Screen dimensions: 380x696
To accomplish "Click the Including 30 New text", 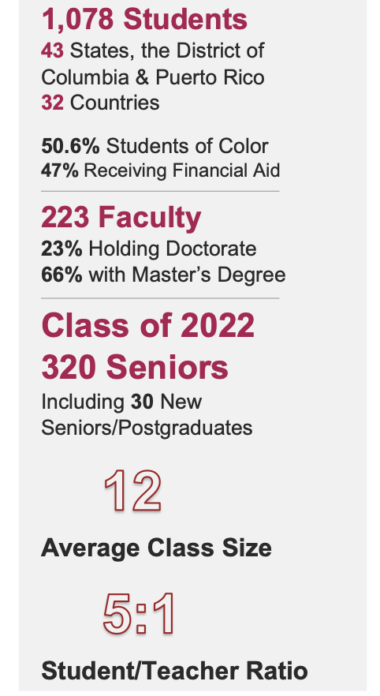I will pos(121,402).
